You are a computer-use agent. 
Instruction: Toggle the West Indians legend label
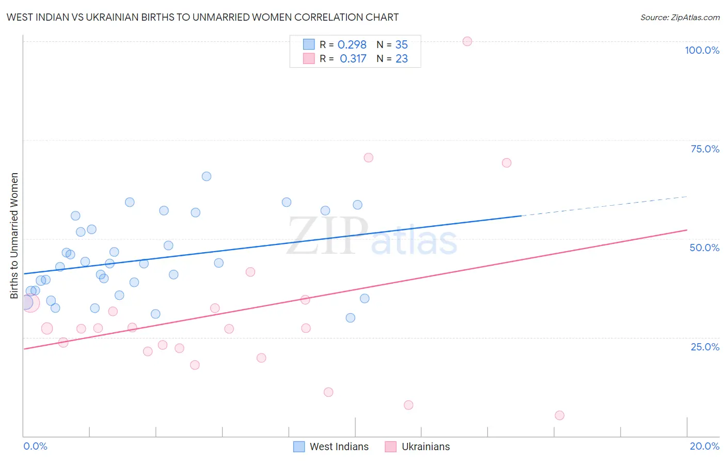tap(339, 447)
